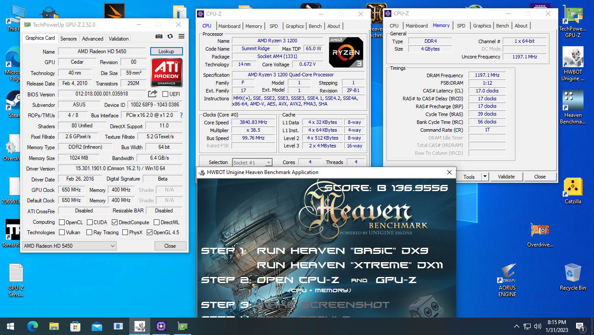Open Microsoft Store from the taskbar

pyautogui.click(x=75, y=326)
